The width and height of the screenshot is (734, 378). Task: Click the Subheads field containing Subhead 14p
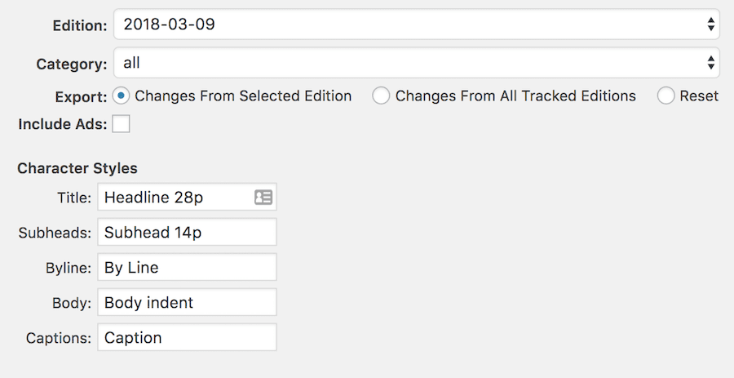188,232
